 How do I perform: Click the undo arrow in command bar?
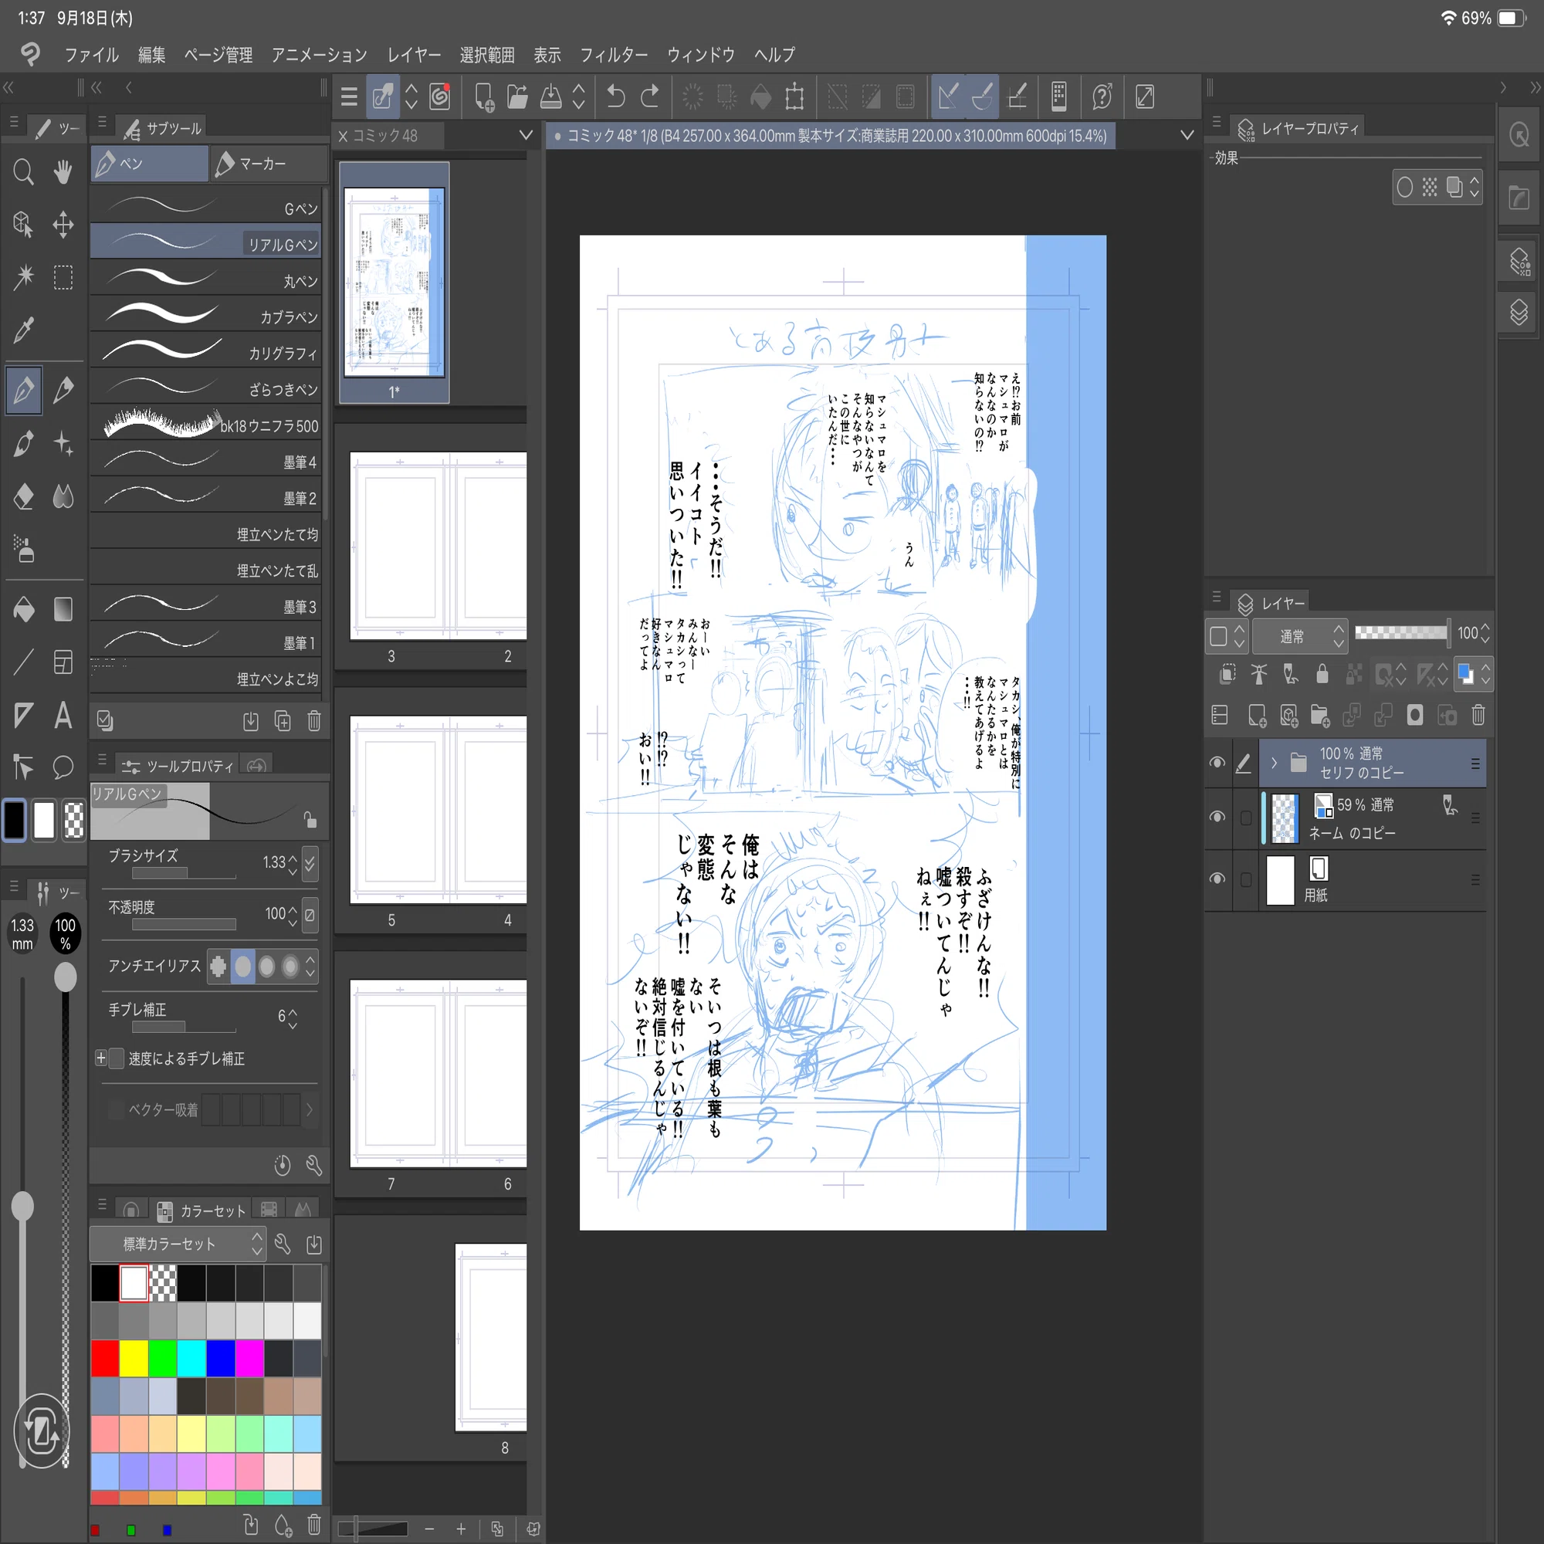(x=615, y=96)
